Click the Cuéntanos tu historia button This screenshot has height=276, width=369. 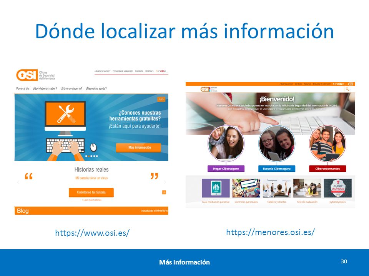point(91,192)
